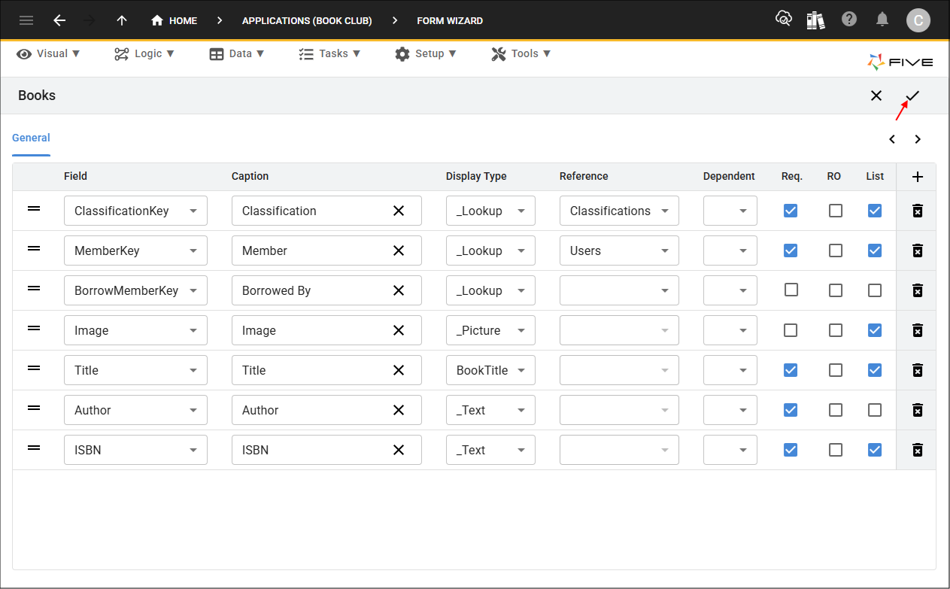This screenshot has height=589, width=950.
Task: Grab the drag handle of Author row
Action: (34, 408)
